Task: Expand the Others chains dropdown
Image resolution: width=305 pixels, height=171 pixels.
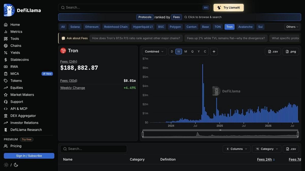Action: [x=292, y=27]
